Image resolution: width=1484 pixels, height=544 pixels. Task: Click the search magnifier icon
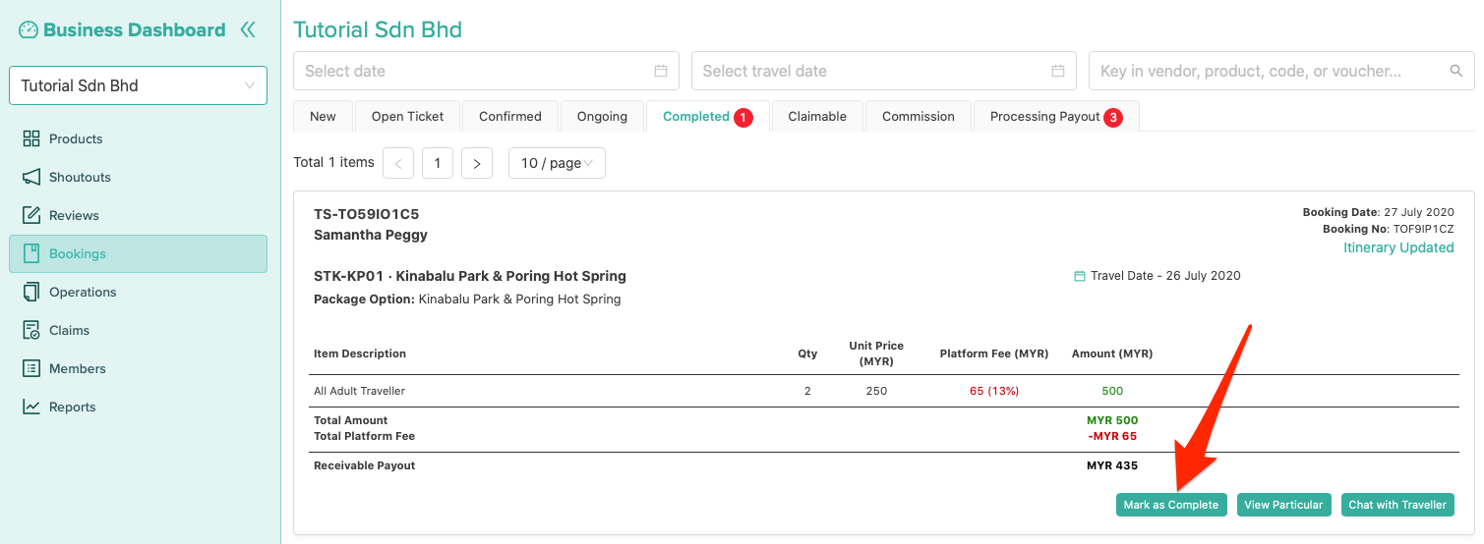pyautogui.click(x=1455, y=71)
